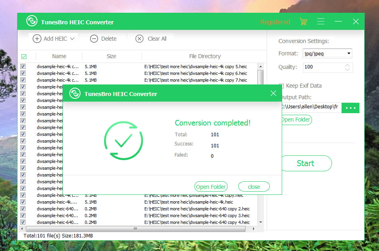
Task: Open the Format dropdown showing jpg/jpeg
Action: pos(327,53)
